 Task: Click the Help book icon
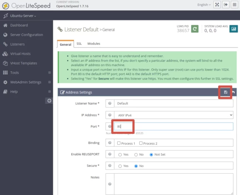(5, 92)
